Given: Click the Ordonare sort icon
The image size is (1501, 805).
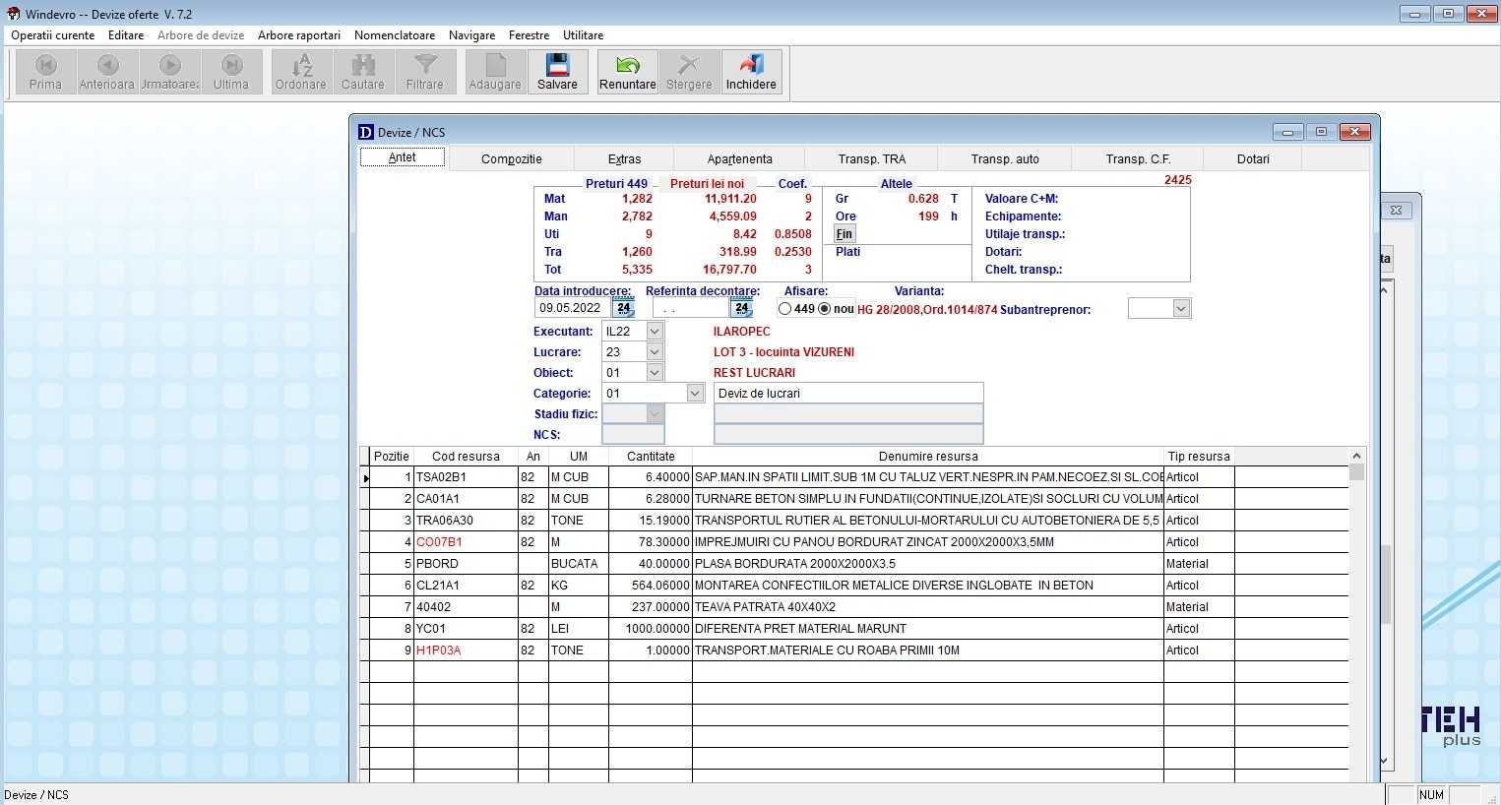Looking at the screenshot, I should [x=301, y=72].
